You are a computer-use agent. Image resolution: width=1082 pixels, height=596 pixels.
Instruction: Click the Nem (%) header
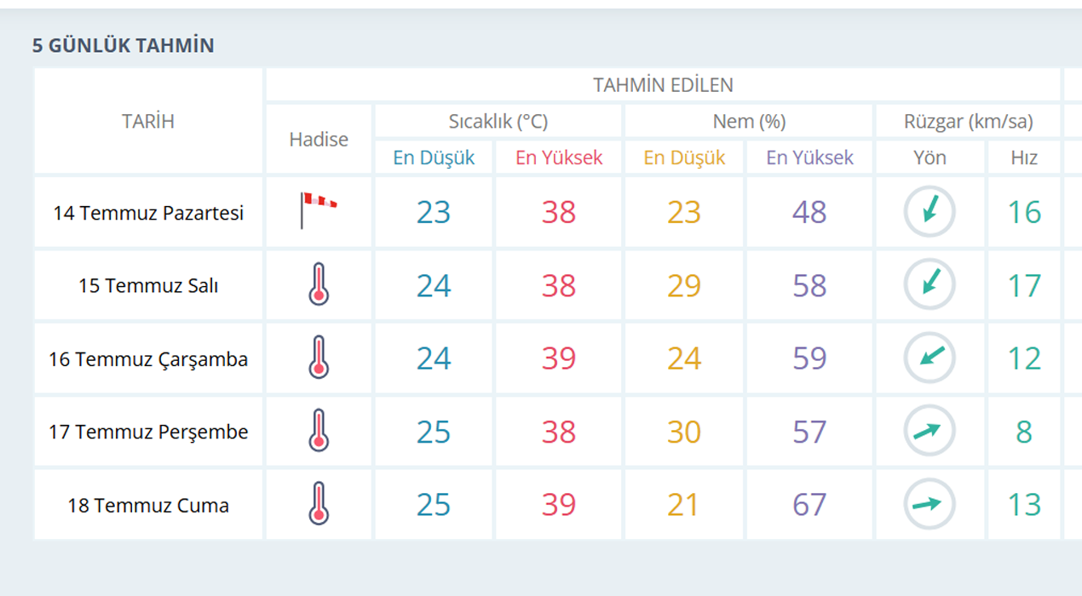point(749,122)
